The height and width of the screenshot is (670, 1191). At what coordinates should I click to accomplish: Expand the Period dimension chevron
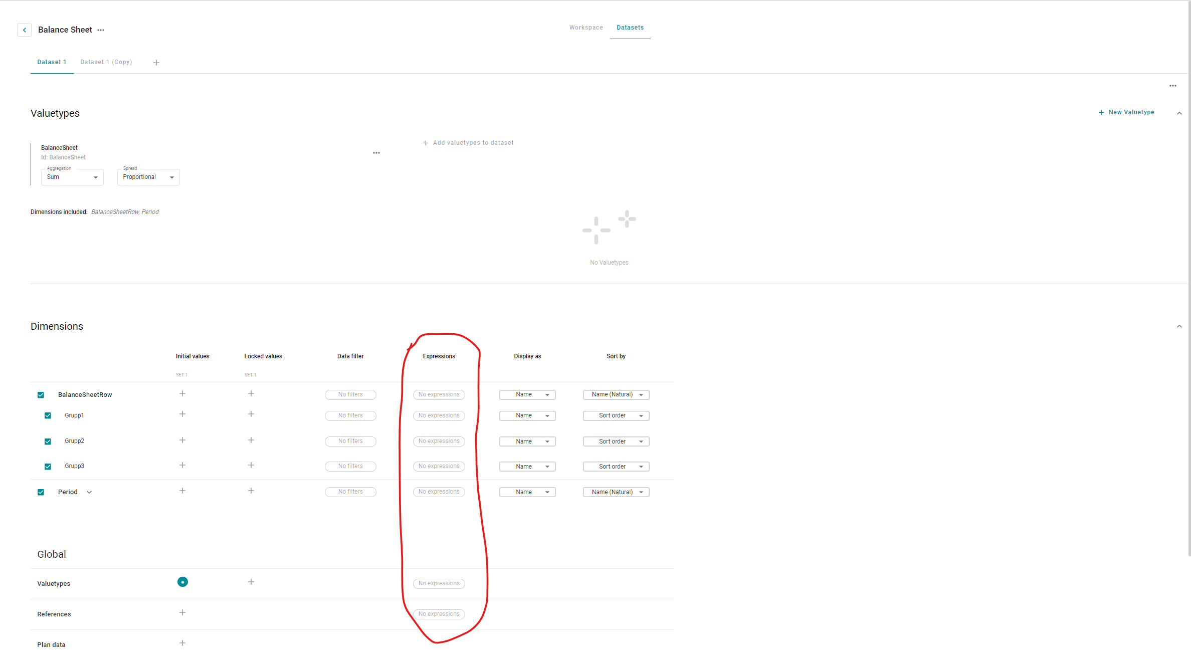pyautogui.click(x=89, y=492)
